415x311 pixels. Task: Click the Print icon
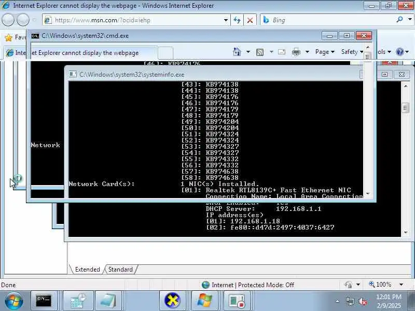pos(296,52)
